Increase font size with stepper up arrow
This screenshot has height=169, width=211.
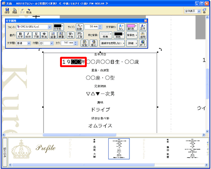(x=100, y=26)
